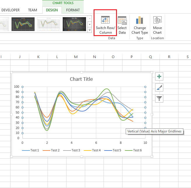191x188 pixels.
Task: Open Chart Styles paintbrush button
Action: (x=159, y=87)
